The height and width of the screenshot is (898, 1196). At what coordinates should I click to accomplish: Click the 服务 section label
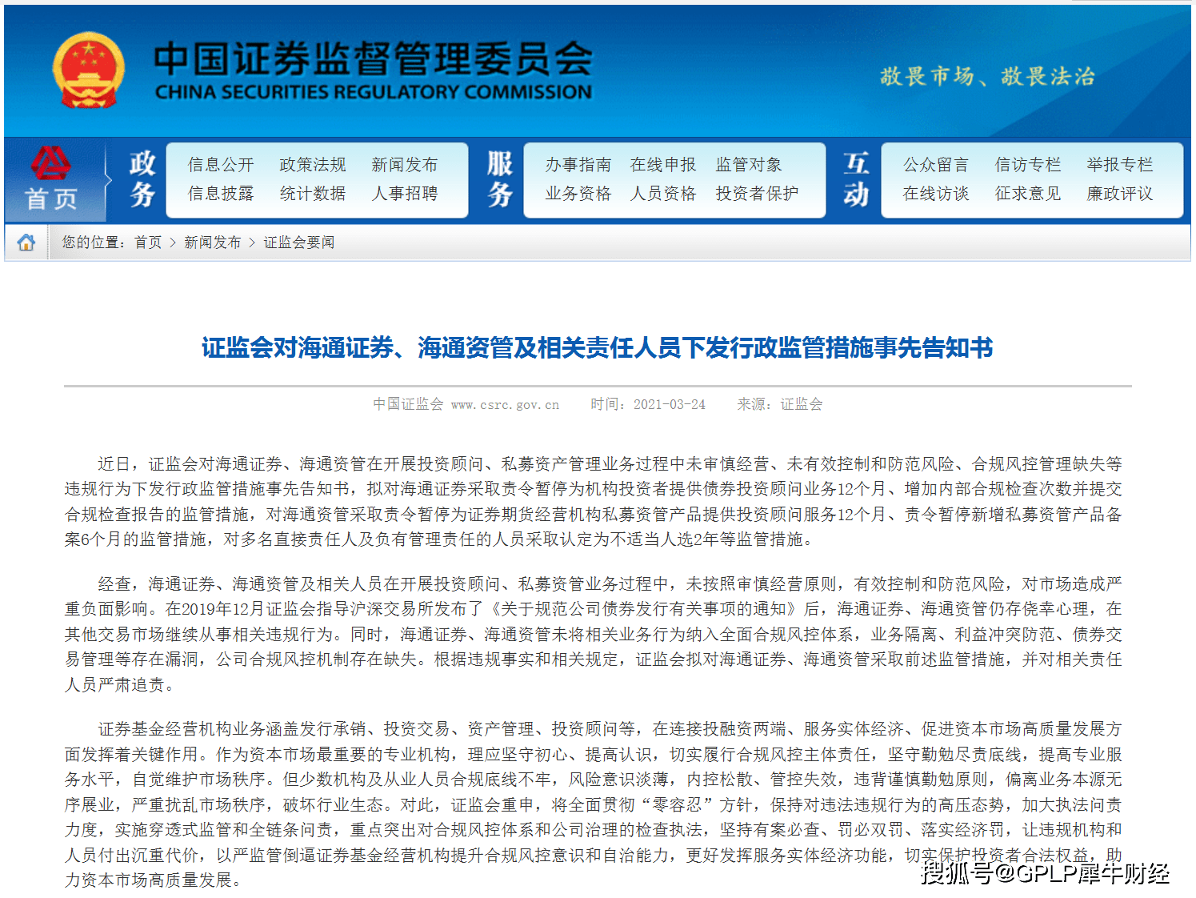pyautogui.click(x=500, y=178)
